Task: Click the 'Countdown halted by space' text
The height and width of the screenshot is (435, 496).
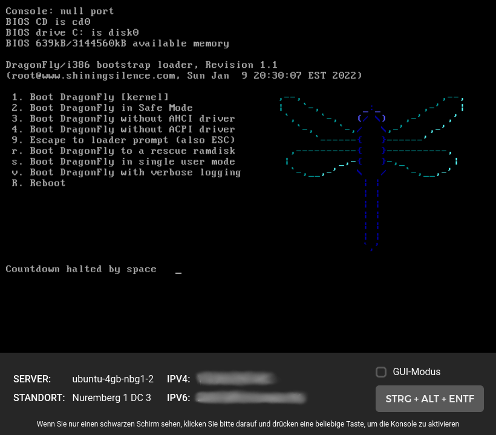Action: tap(81, 269)
